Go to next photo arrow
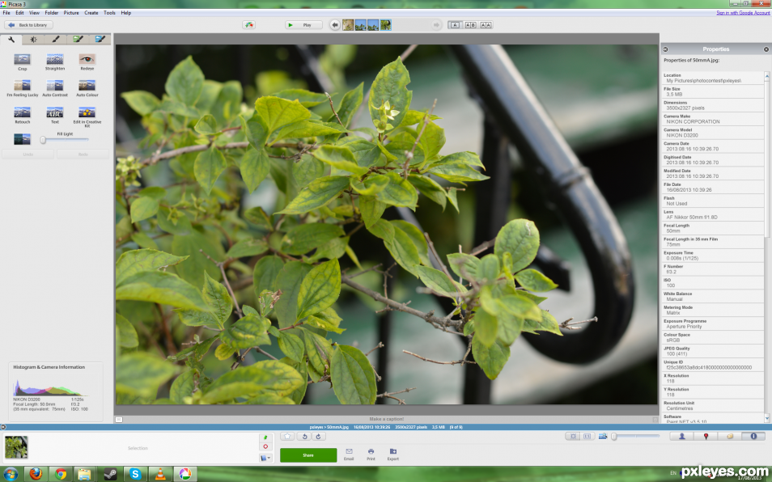This screenshot has height=482, width=772. pos(436,24)
